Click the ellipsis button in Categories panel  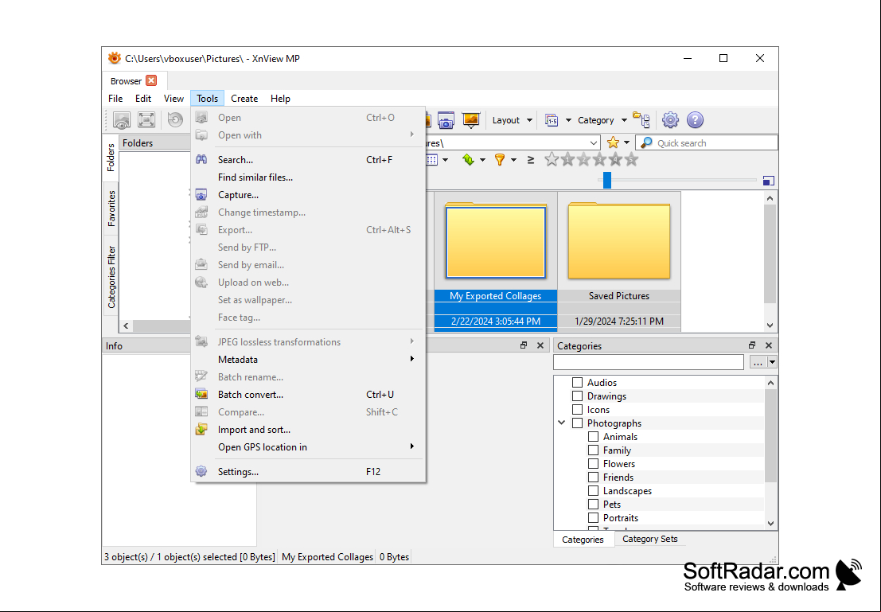pos(758,362)
